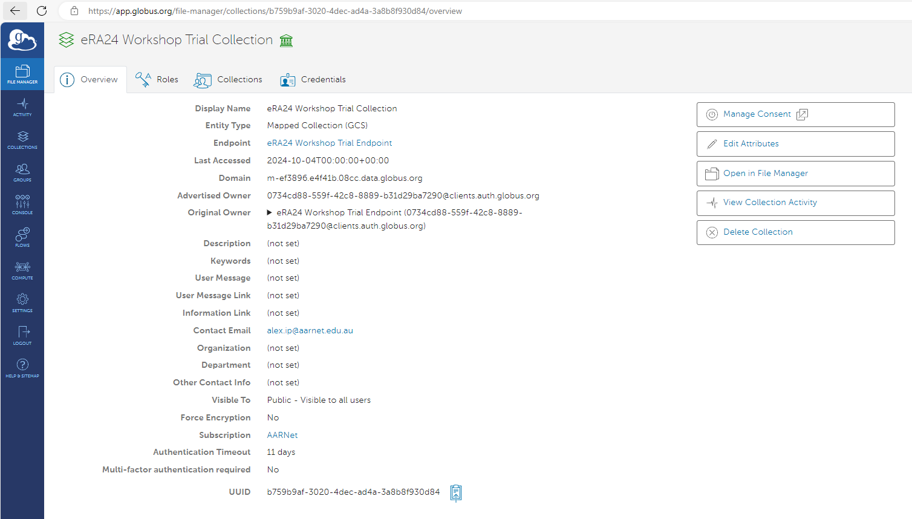Click the power icon by Manage Consent

pos(712,114)
